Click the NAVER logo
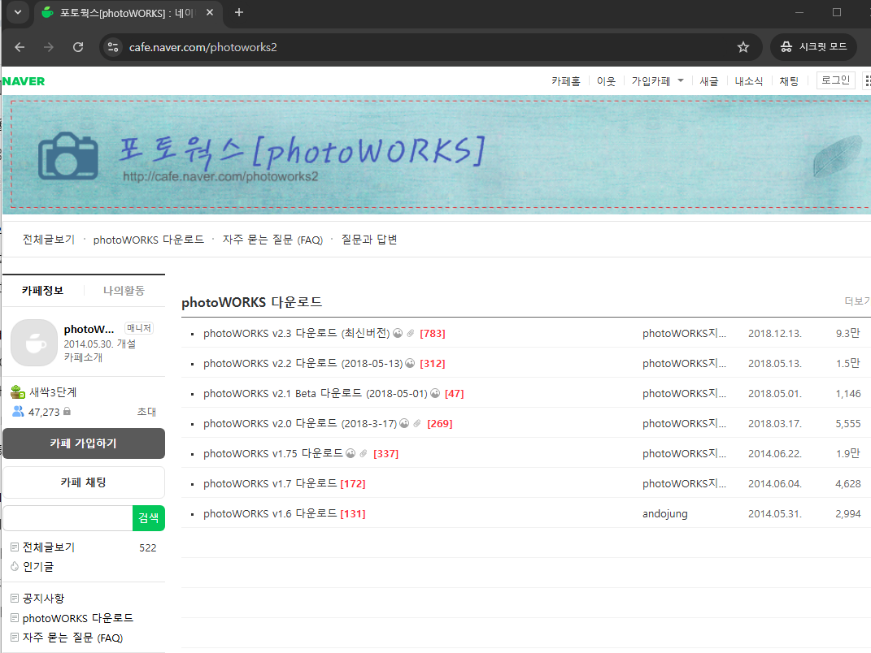871x653 pixels. (24, 80)
